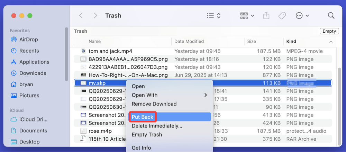This screenshot has height=152, width=346.
Task: Open Recents in the sidebar
Action: click(25, 51)
